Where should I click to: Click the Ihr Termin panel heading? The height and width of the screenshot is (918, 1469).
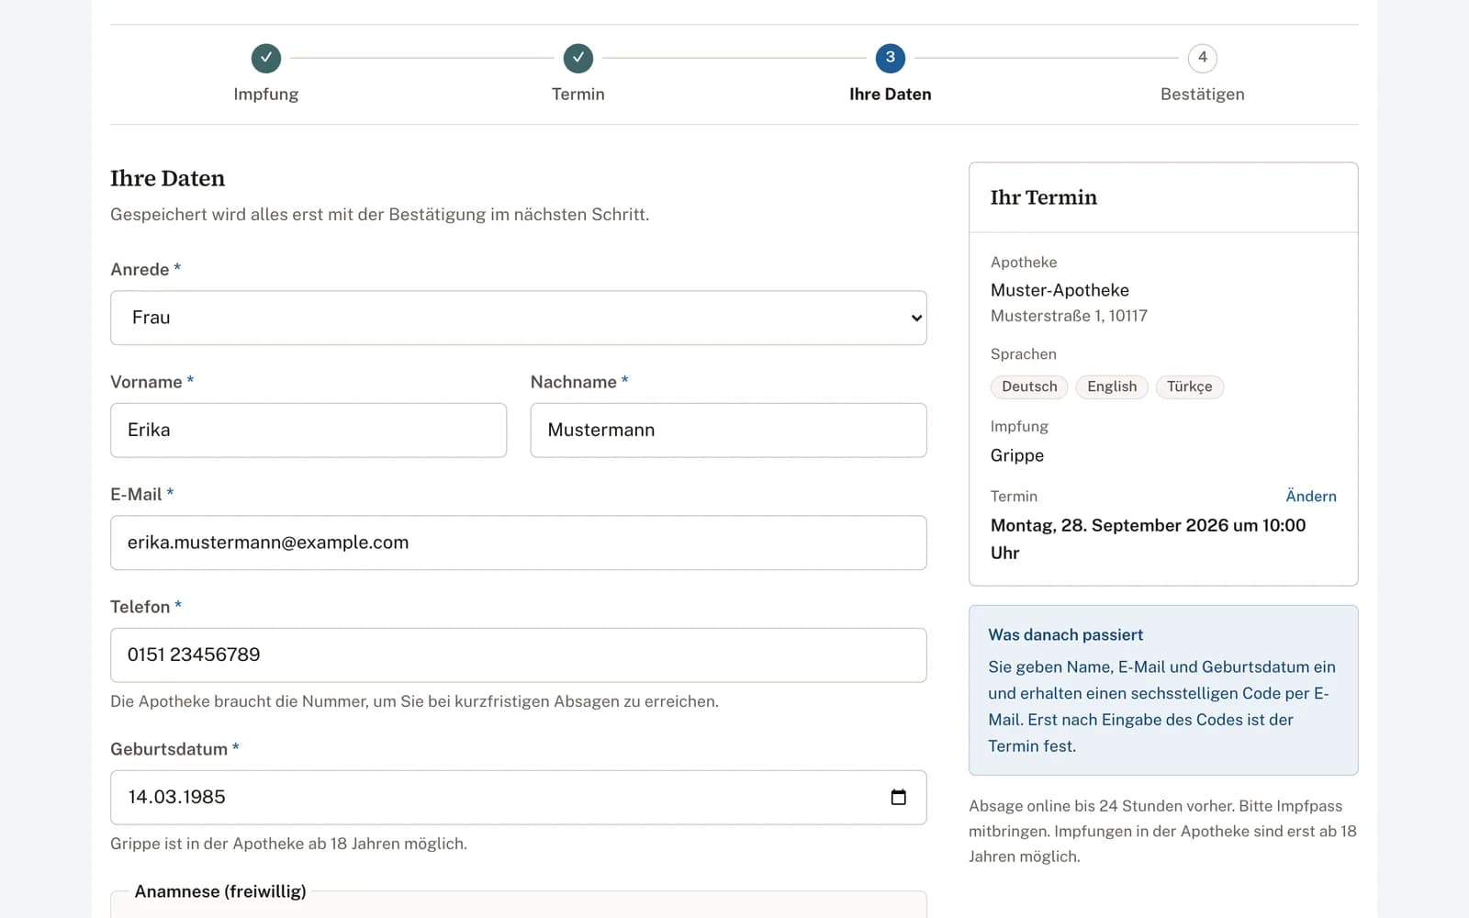pos(1044,197)
